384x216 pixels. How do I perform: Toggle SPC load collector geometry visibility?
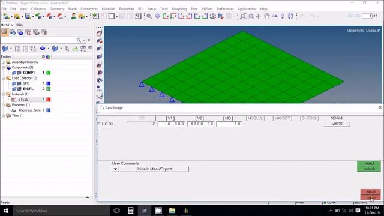(x=14, y=83)
